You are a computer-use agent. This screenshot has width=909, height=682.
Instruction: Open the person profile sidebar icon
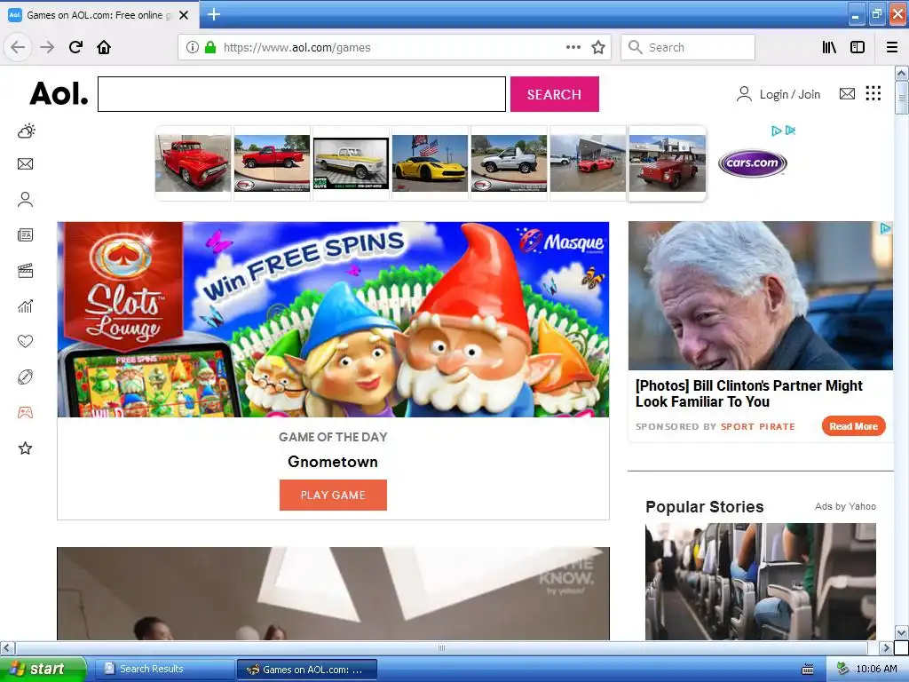pyautogui.click(x=26, y=200)
